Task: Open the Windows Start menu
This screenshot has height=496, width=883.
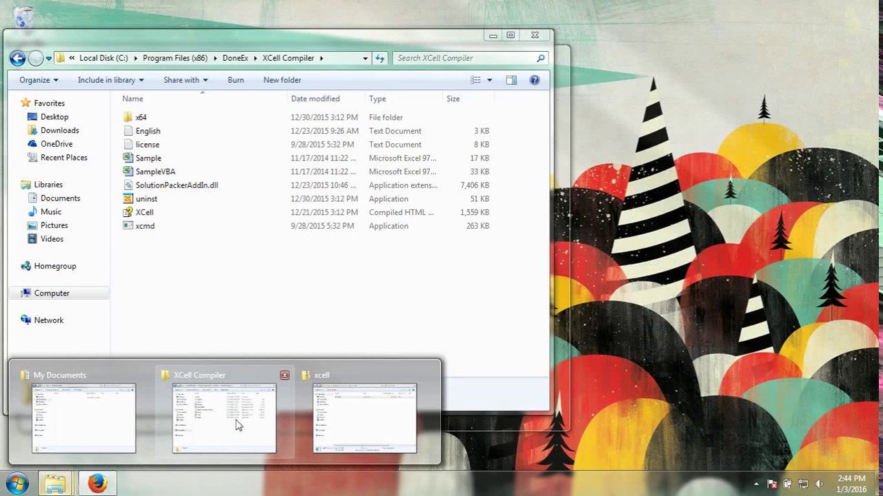Action: click(x=17, y=483)
